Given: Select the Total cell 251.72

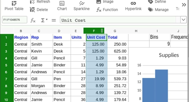Looking at the screenshot, I should click(118, 86).
